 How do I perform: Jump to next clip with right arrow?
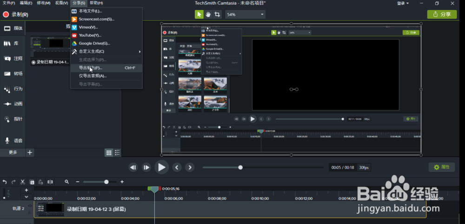point(190,167)
